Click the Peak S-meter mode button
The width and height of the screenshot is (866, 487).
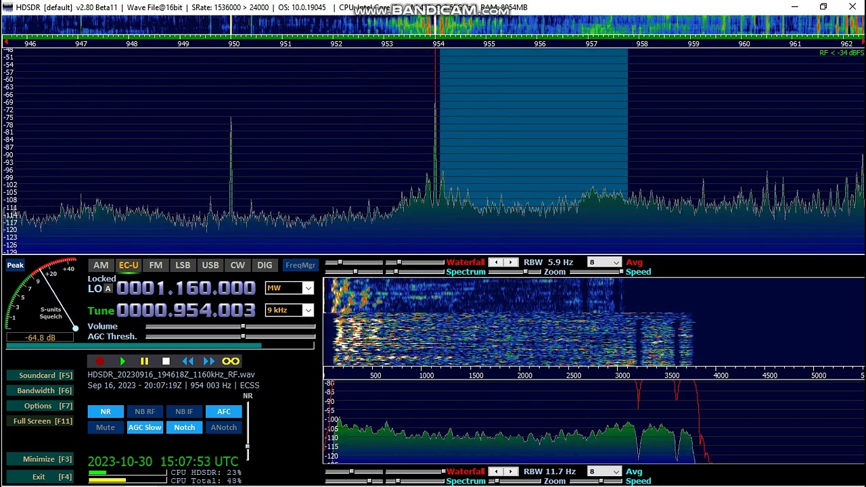click(x=16, y=265)
